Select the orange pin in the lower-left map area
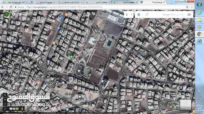The width and height of the screenshot is (204, 114). point(38,83)
